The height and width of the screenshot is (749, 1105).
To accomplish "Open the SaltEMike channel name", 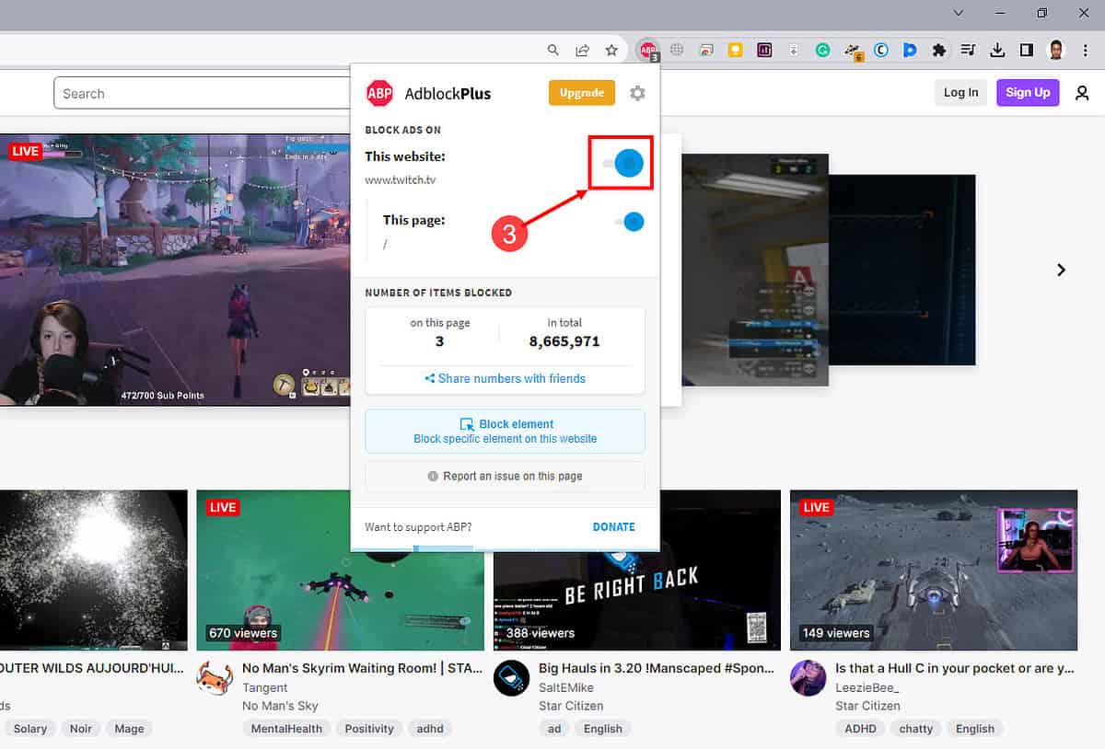I will pos(566,687).
